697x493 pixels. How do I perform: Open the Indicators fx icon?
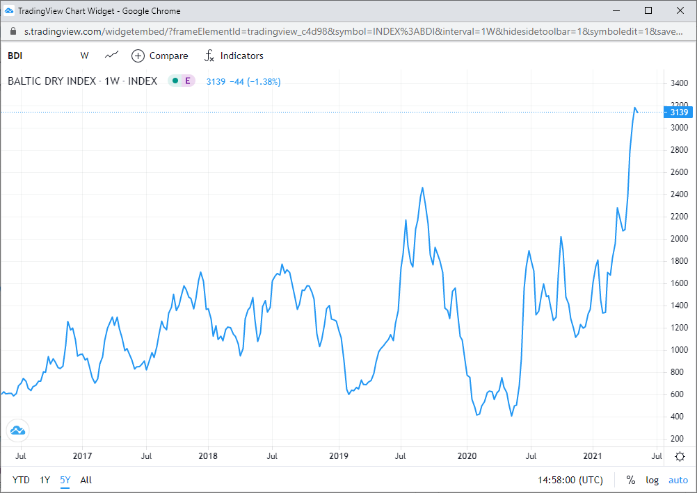coord(209,56)
